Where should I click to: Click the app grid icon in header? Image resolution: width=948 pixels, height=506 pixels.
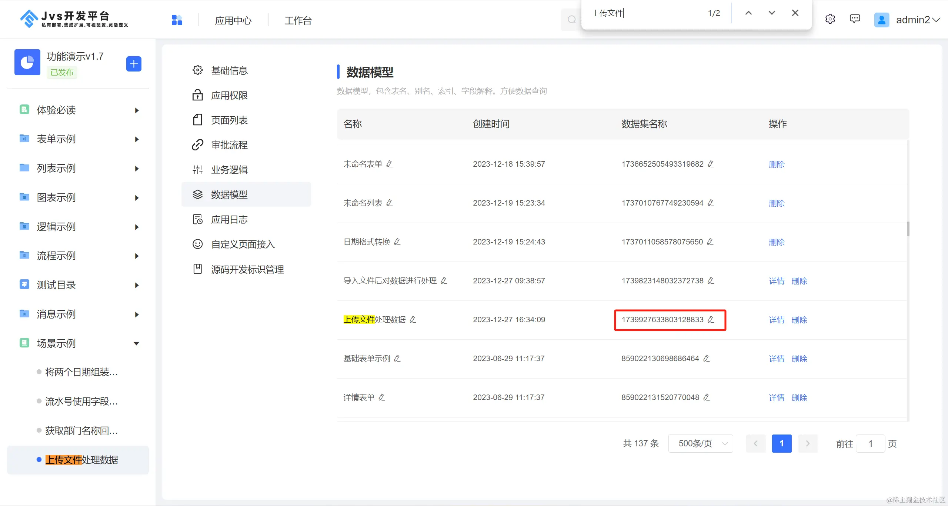pyautogui.click(x=177, y=20)
